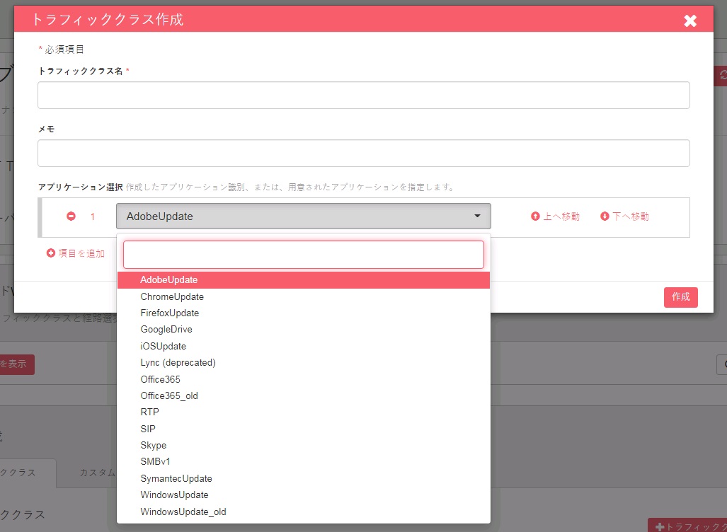Click the 下へ移動 down arrow icon
727x532 pixels.
[x=605, y=216]
